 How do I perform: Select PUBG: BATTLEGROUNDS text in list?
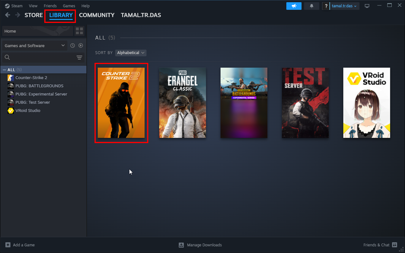pos(39,86)
